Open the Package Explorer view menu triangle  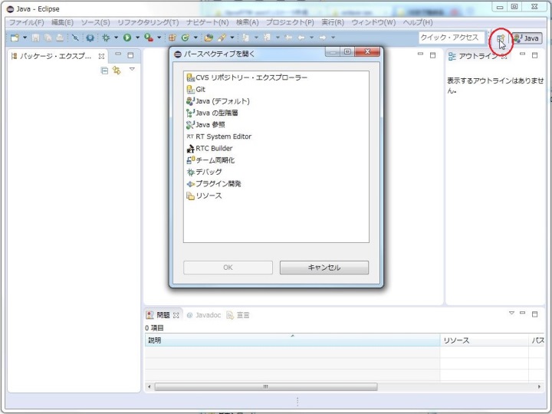[x=132, y=69]
